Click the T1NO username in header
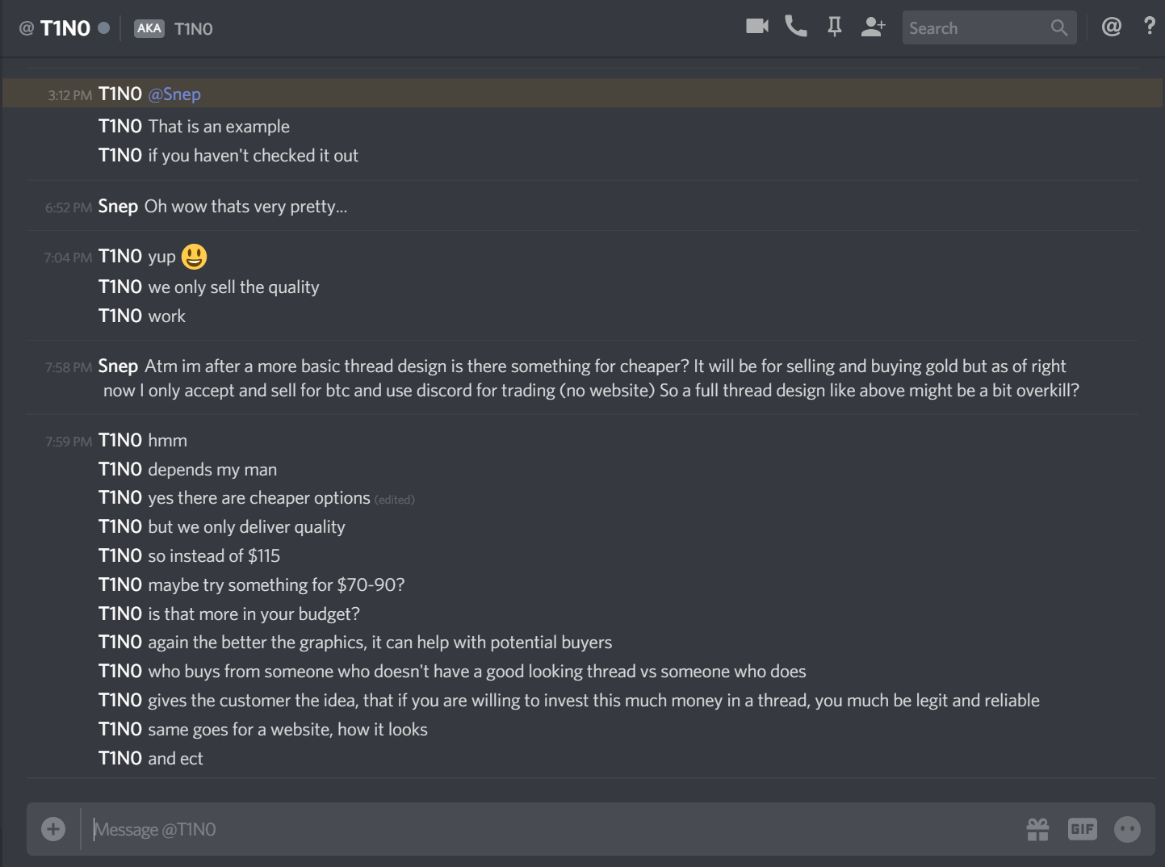Image resolution: width=1165 pixels, height=867 pixels. (x=65, y=28)
